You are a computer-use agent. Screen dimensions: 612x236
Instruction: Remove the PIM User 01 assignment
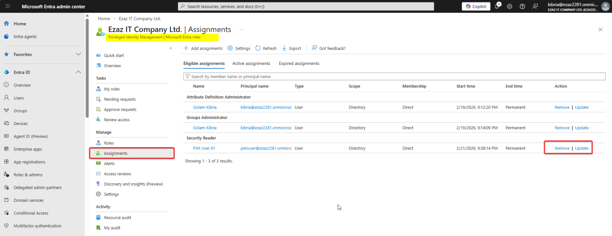pyautogui.click(x=562, y=148)
